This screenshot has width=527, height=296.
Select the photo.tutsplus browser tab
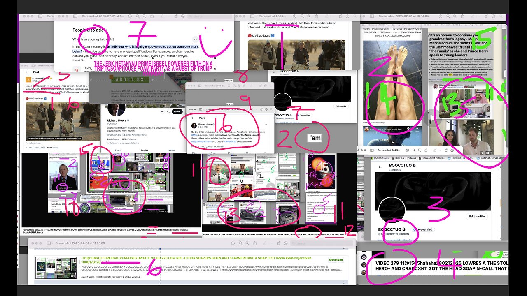[380, 158]
